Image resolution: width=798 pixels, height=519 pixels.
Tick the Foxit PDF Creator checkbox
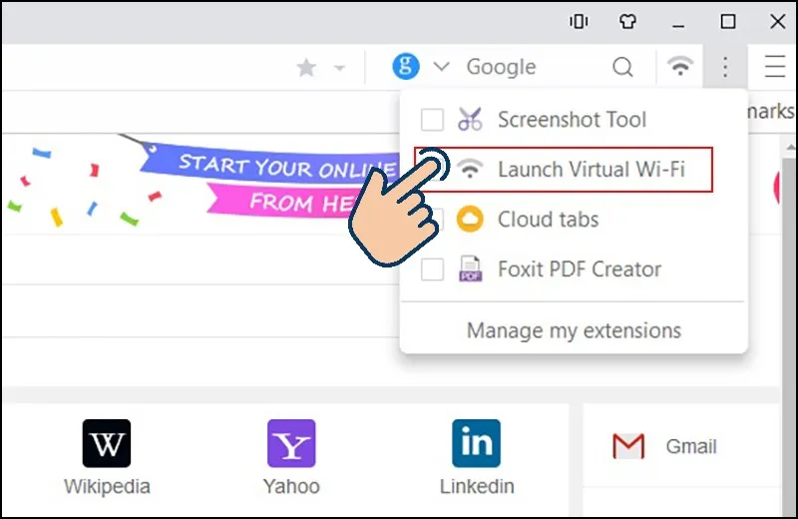(x=432, y=268)
